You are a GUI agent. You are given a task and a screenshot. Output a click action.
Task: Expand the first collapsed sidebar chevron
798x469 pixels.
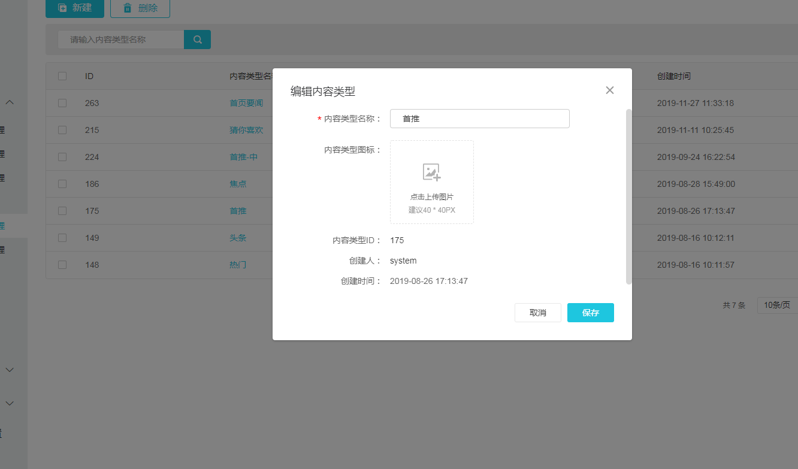(x=10, y=370)
